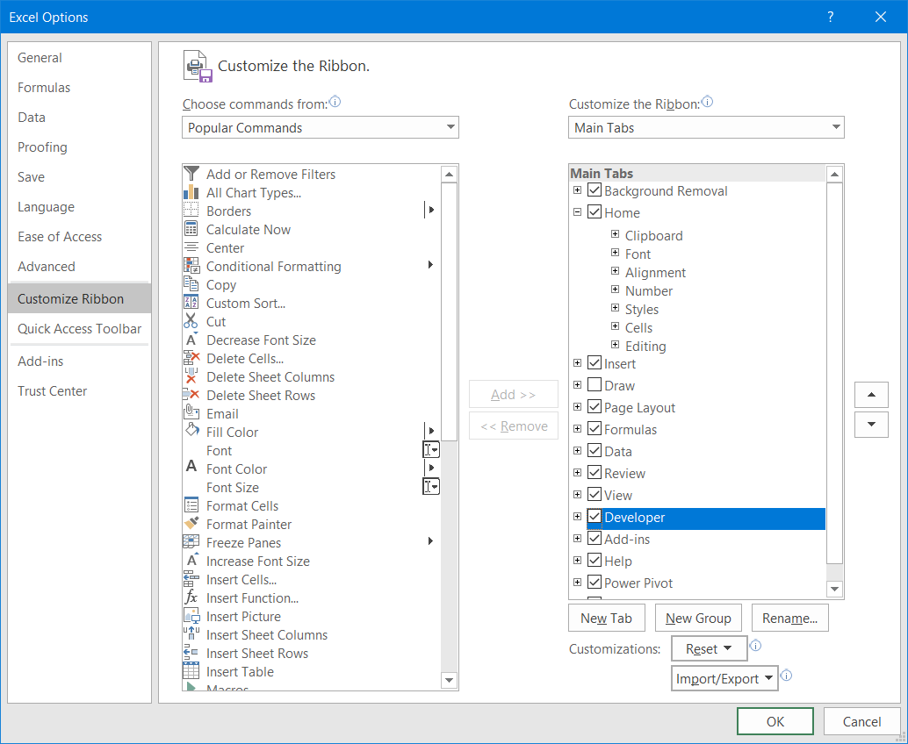Click the Insert Picture icon
908x744 pixels.
191,616
